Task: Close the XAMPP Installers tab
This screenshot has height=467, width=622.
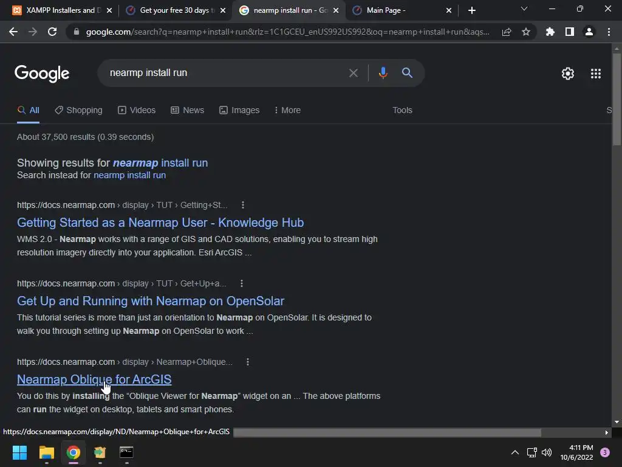Action: [x=109, y=10]
